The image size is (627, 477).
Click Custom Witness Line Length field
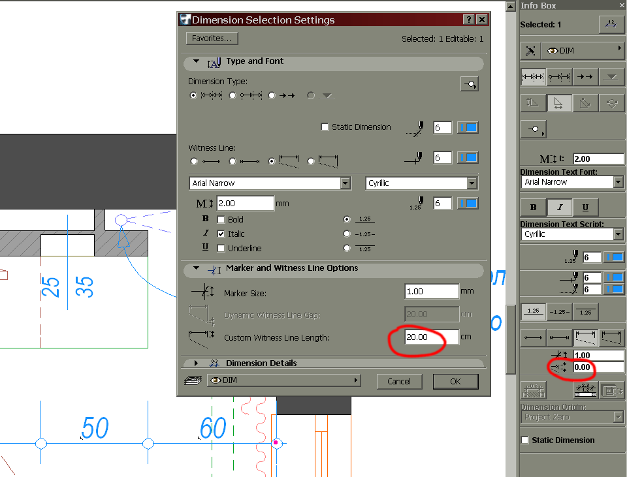(432, 337)
